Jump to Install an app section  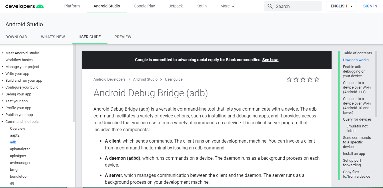(354, 153)
